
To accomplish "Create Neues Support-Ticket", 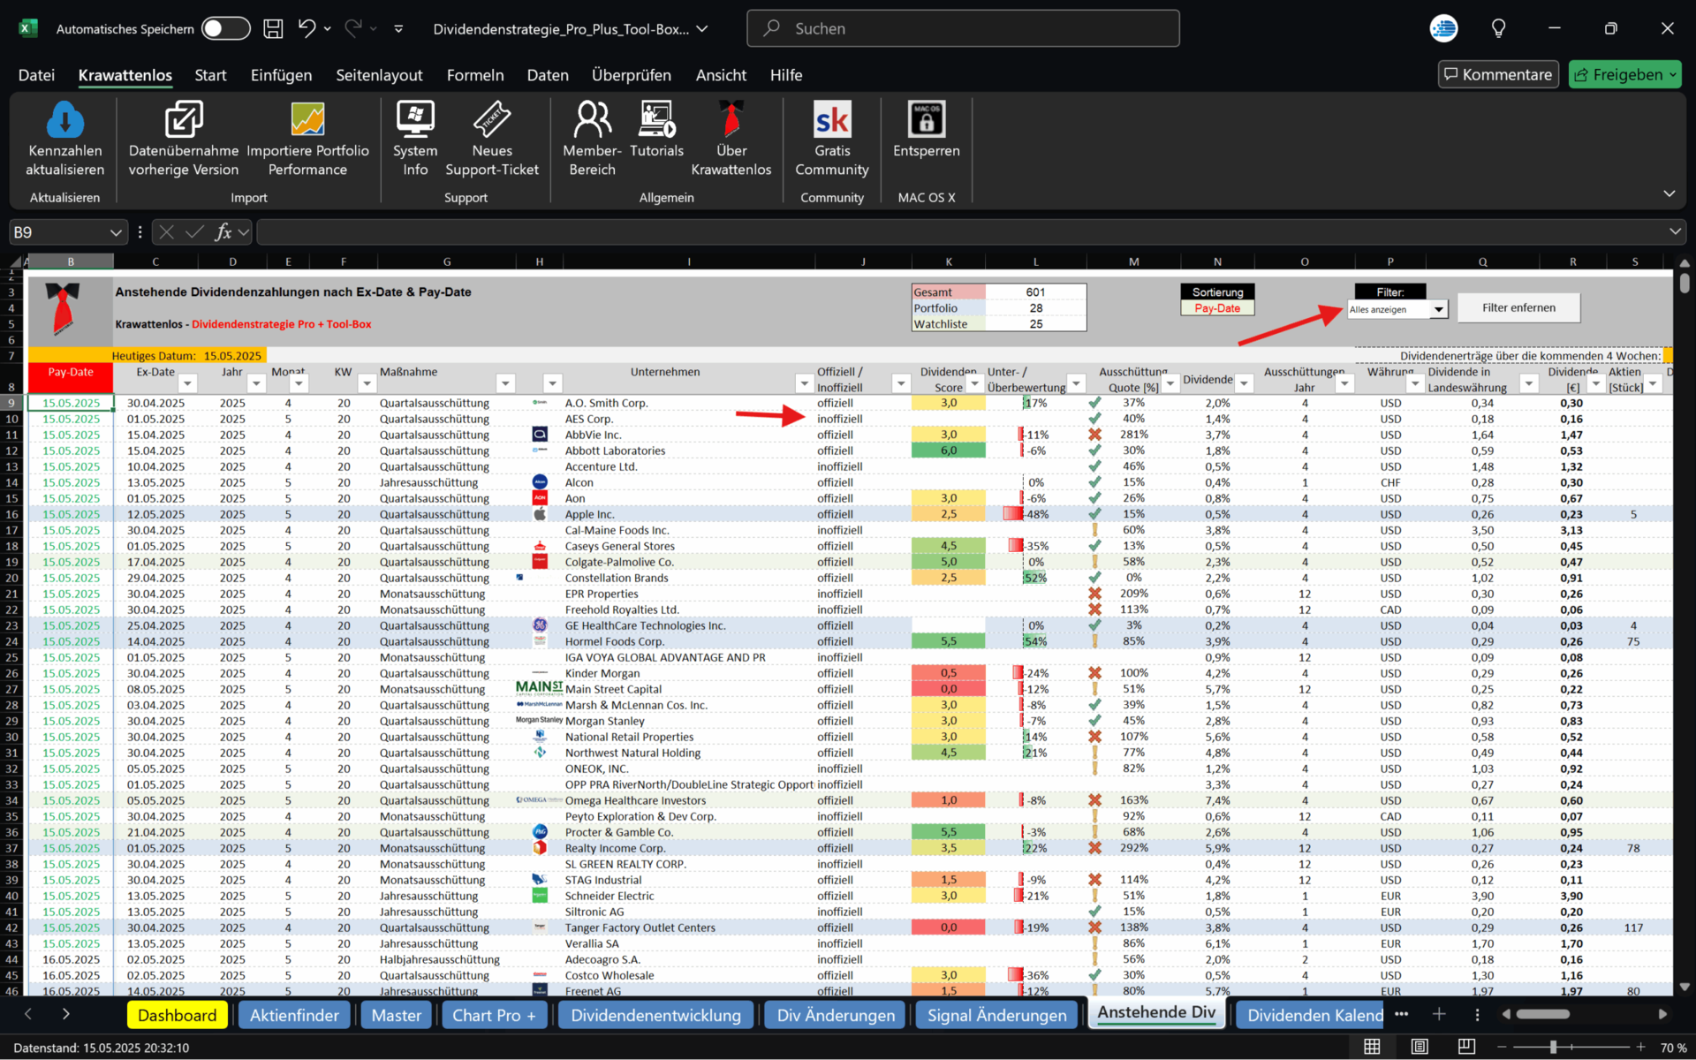I will 491,140.
